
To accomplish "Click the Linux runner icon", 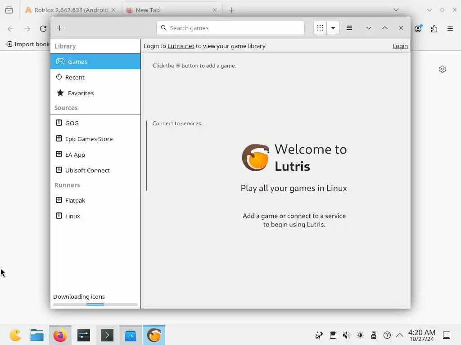I will 59,216.
